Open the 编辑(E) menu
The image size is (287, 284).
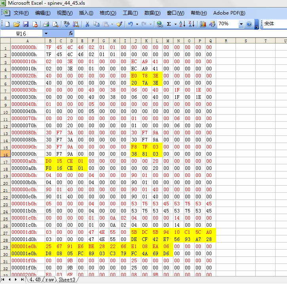pyautogui.click(x=43, y=13)
